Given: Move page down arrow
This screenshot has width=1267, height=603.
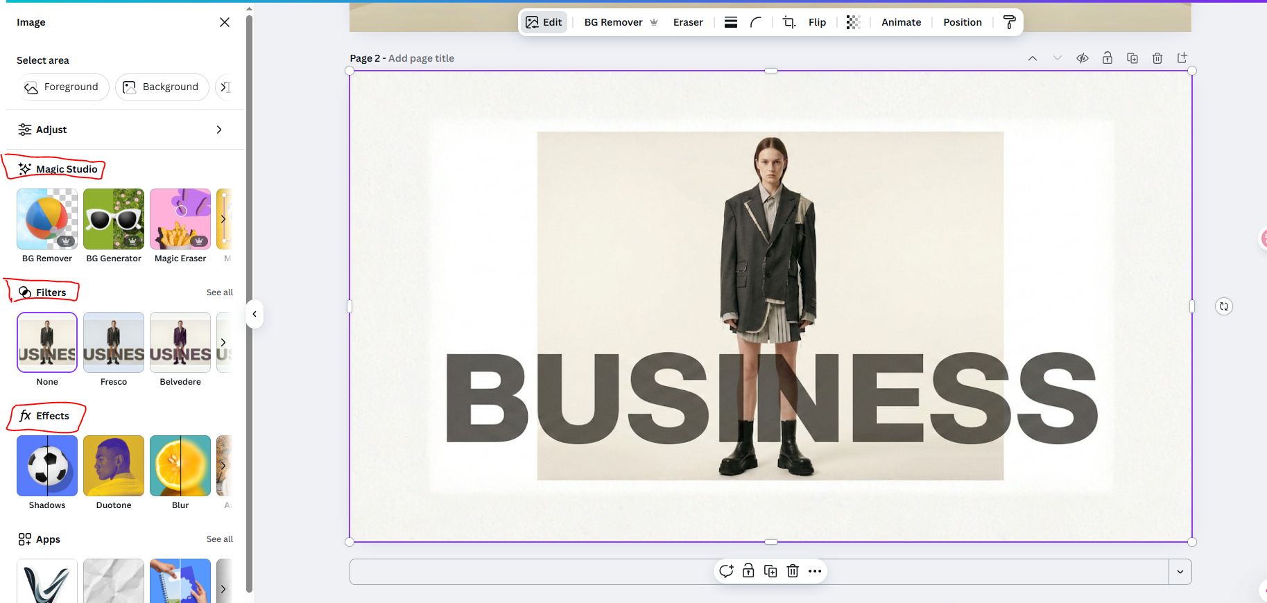Looking at the screenshot, I should pos(1058,58).
